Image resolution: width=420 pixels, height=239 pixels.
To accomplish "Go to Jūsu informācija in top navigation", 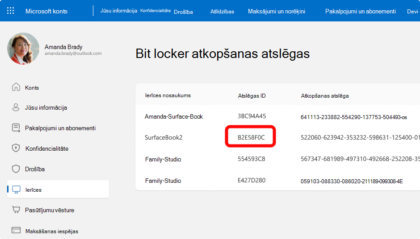I will pos(119,11).
